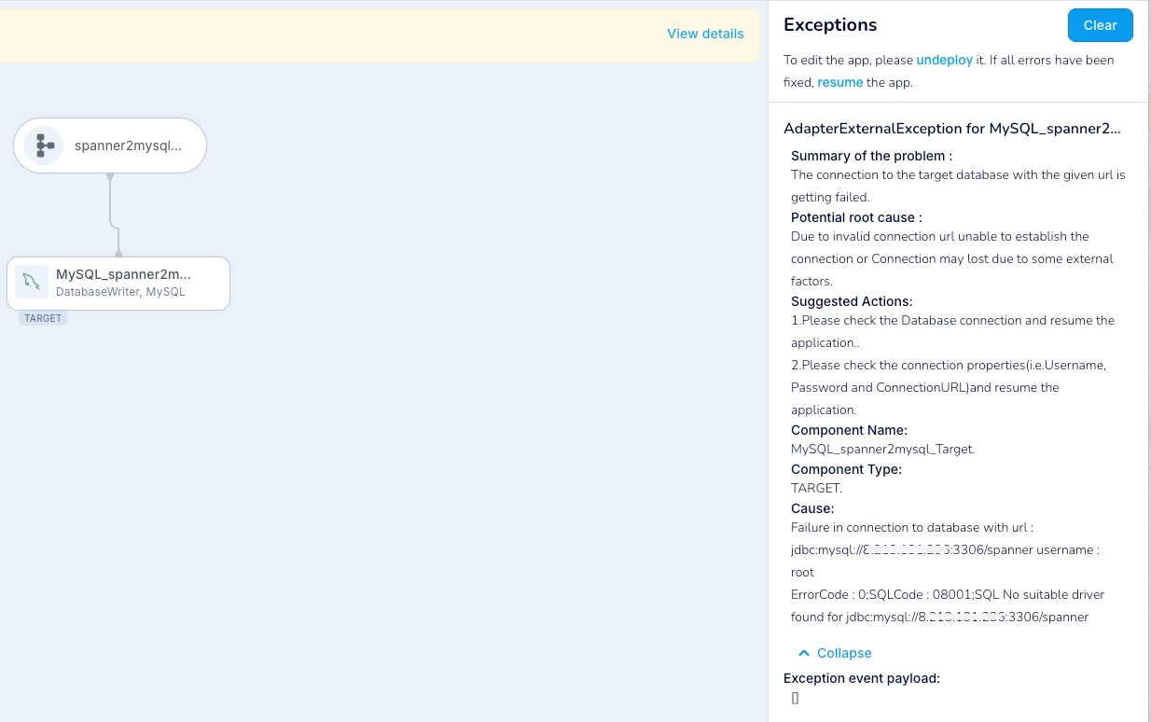Click 'Potential root cause :' label
Viewport: 1151px width, 722px height.
(856, 217)
